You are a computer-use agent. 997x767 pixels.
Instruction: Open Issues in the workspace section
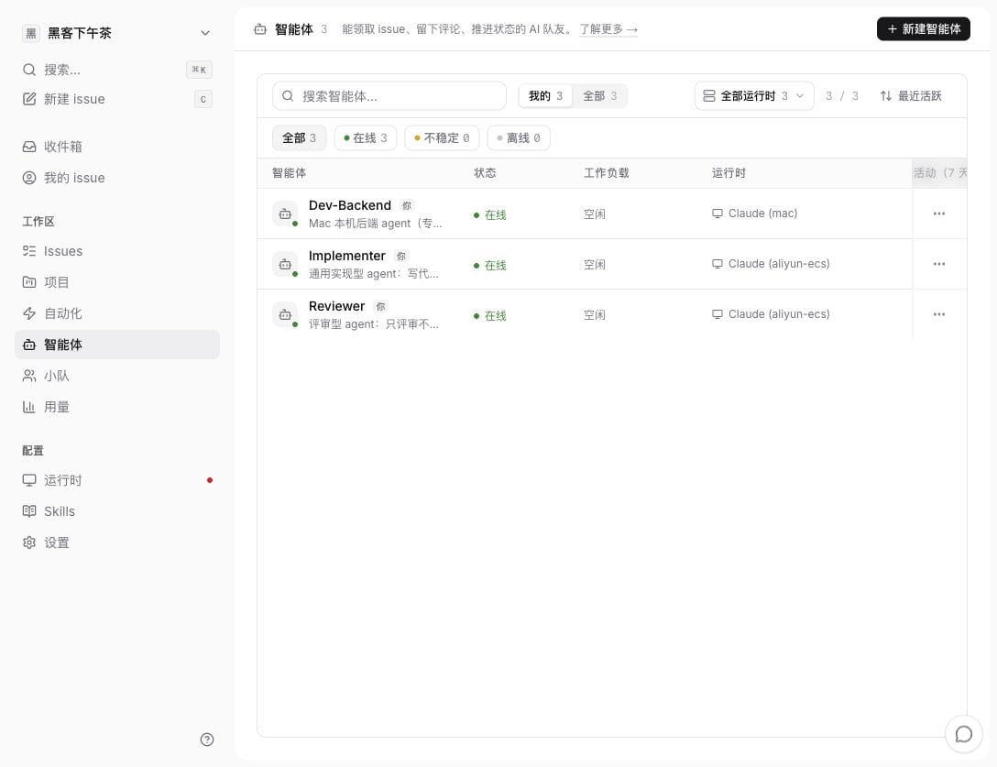[x=117, y=251]
